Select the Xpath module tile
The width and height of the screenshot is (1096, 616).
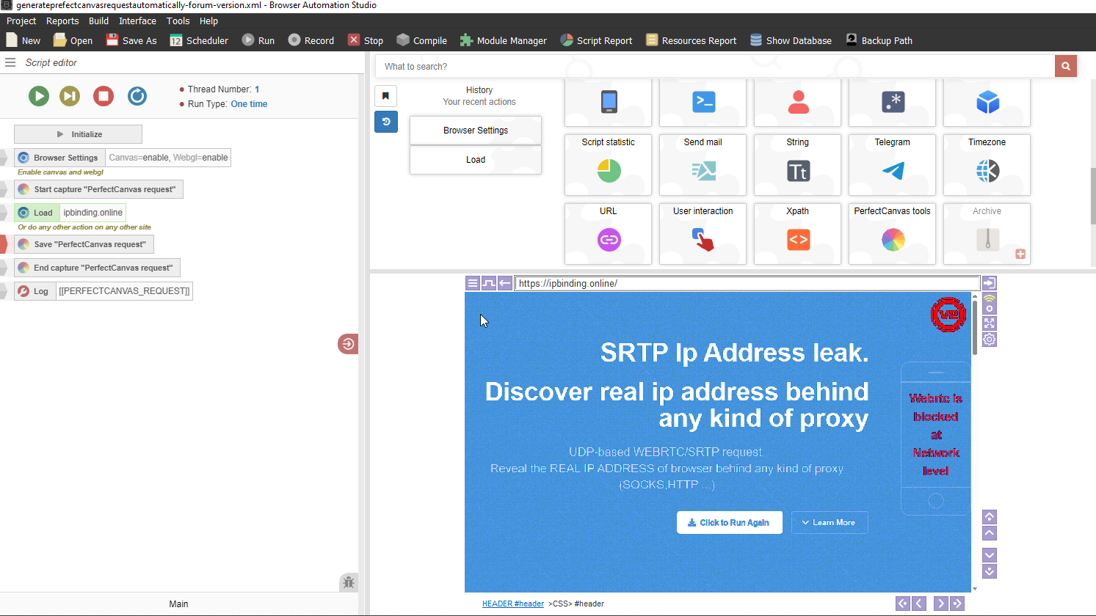[797, 233]
